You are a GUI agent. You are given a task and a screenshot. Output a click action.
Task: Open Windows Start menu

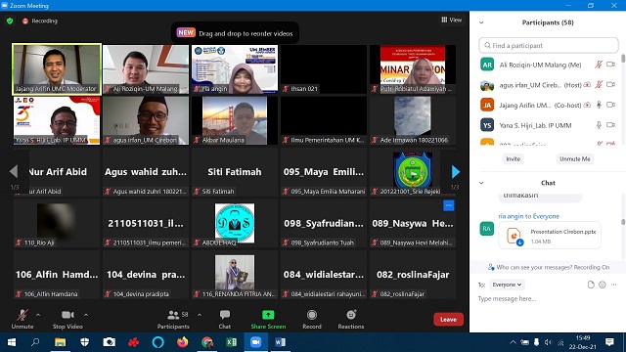click(x=12, y=342)
